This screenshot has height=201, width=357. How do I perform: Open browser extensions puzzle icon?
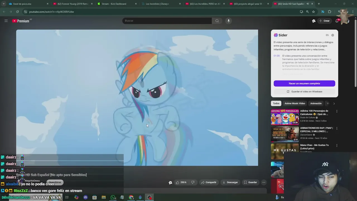(x=329, y=12)
